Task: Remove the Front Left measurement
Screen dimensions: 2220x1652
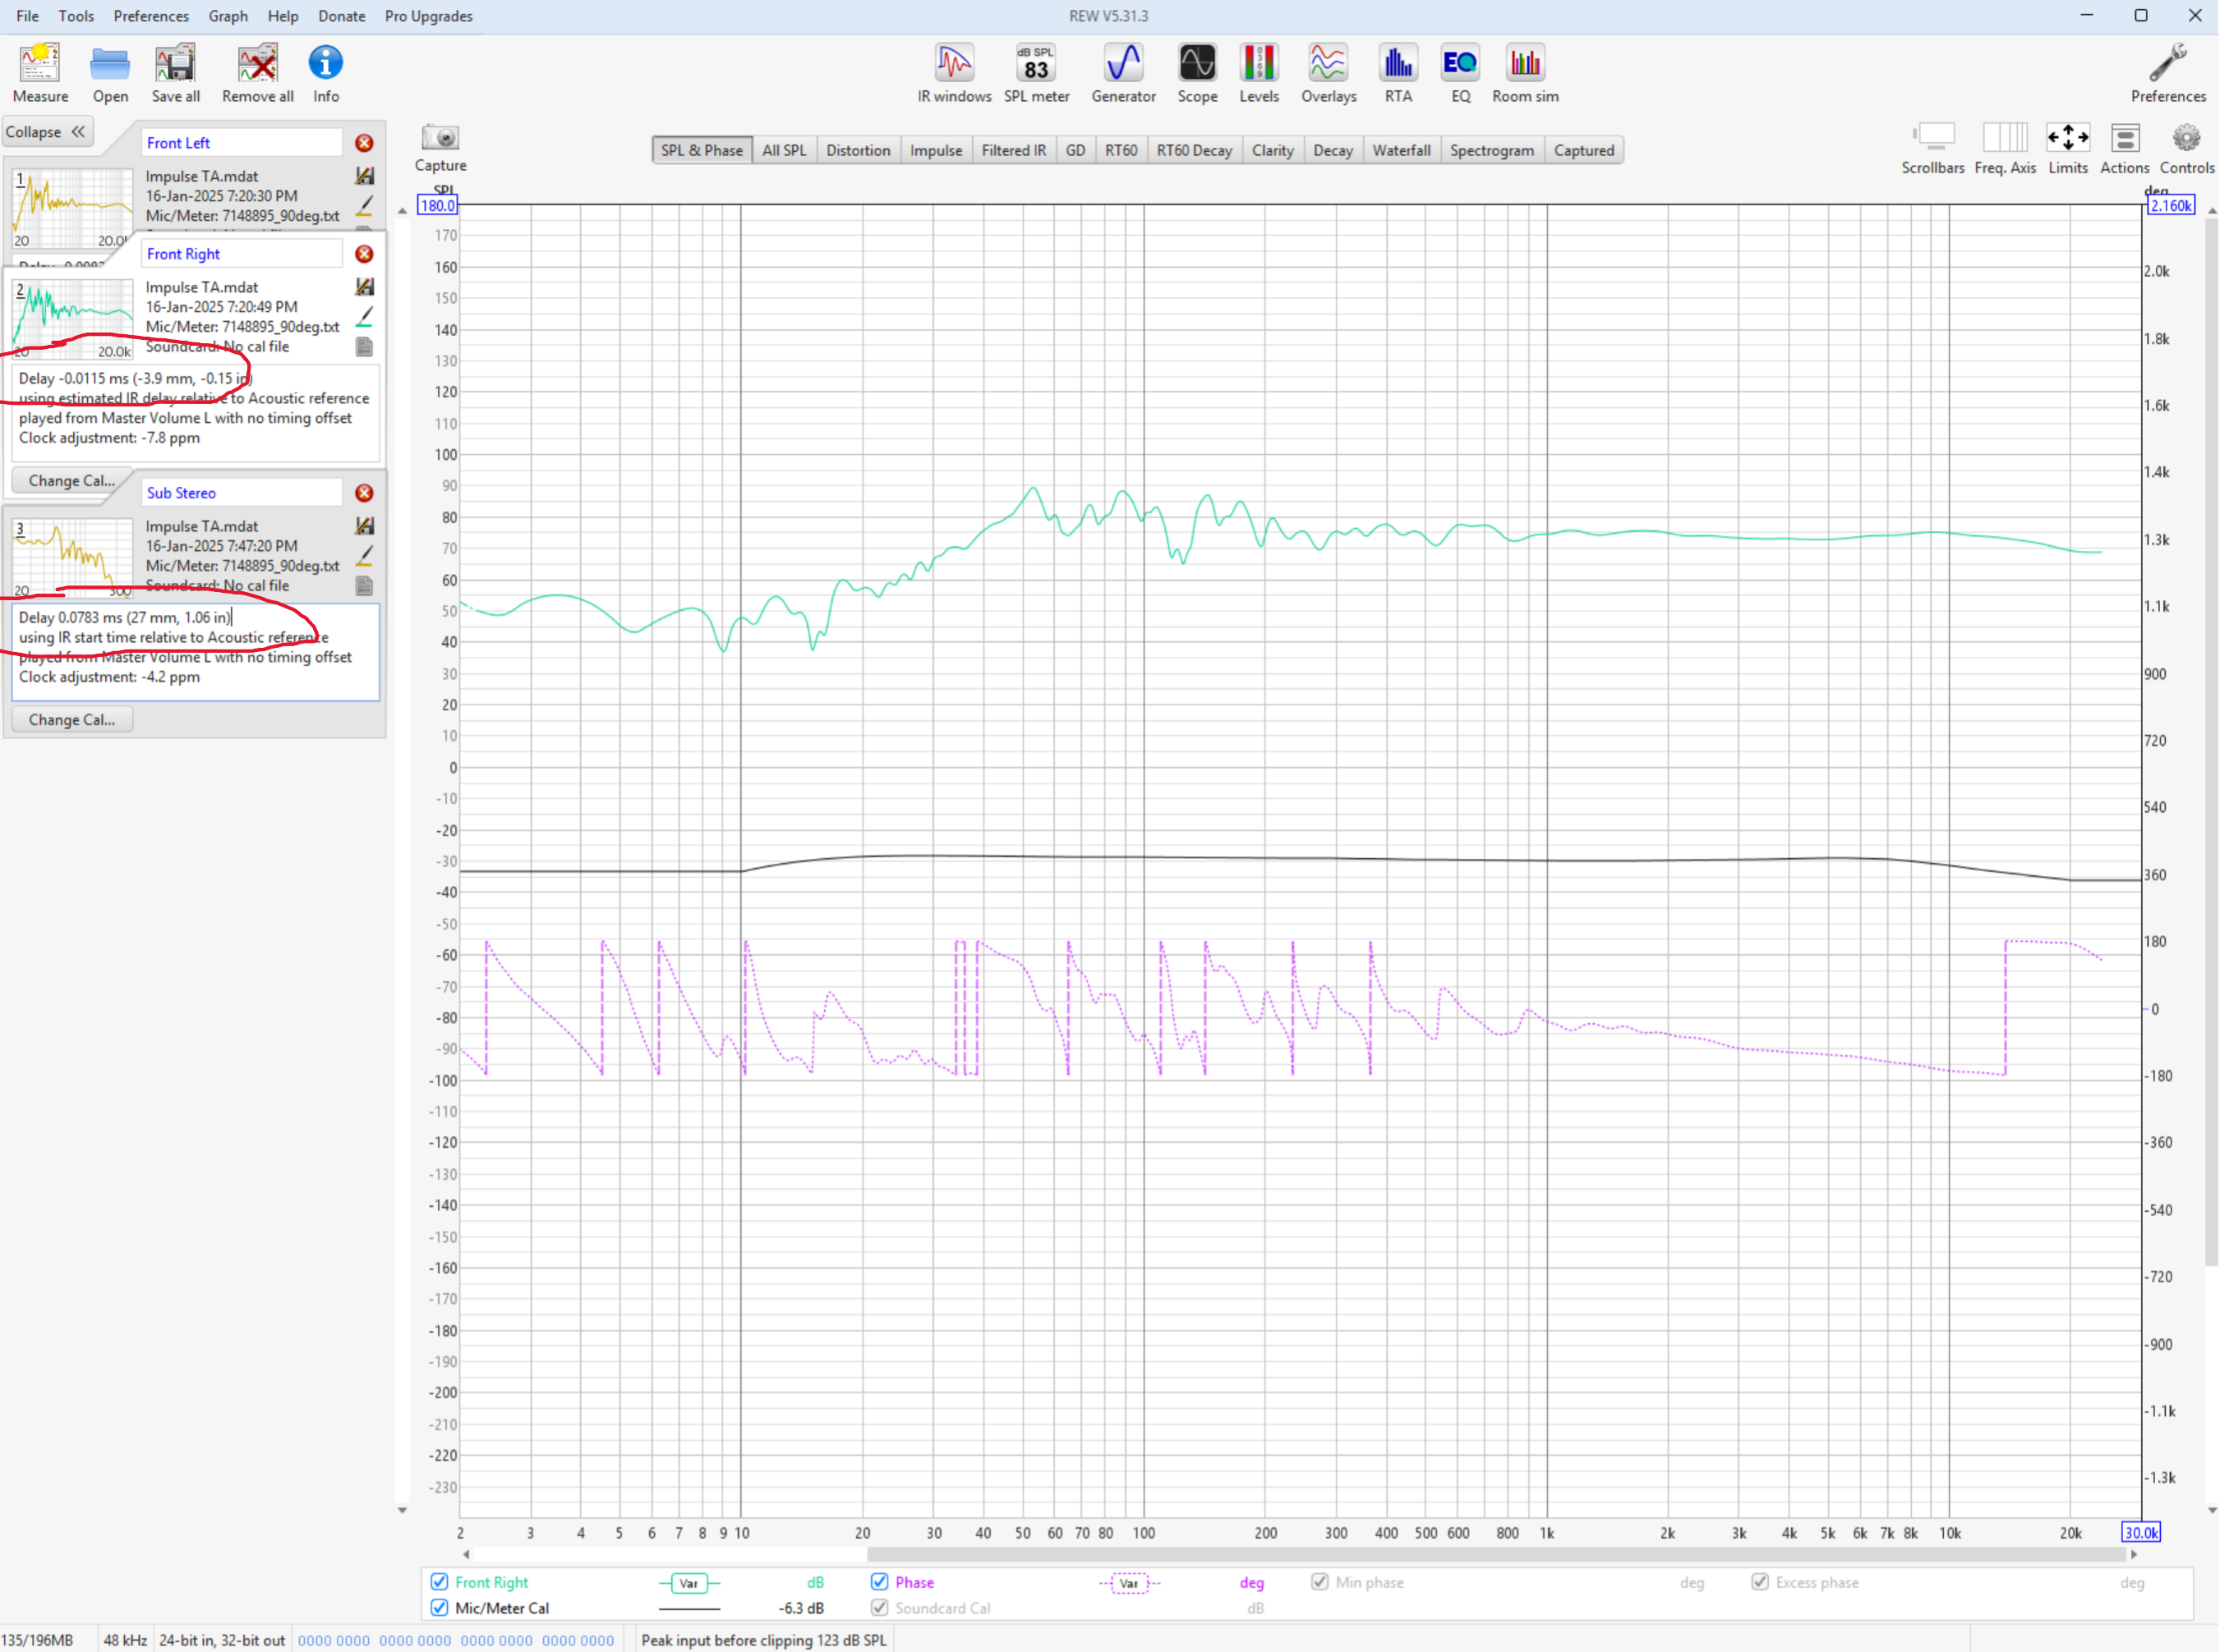Action: coord(364,143)
